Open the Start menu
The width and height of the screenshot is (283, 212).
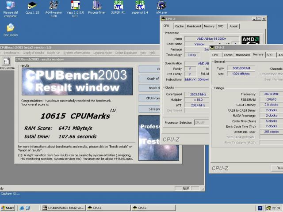click(x=8, y=208)
